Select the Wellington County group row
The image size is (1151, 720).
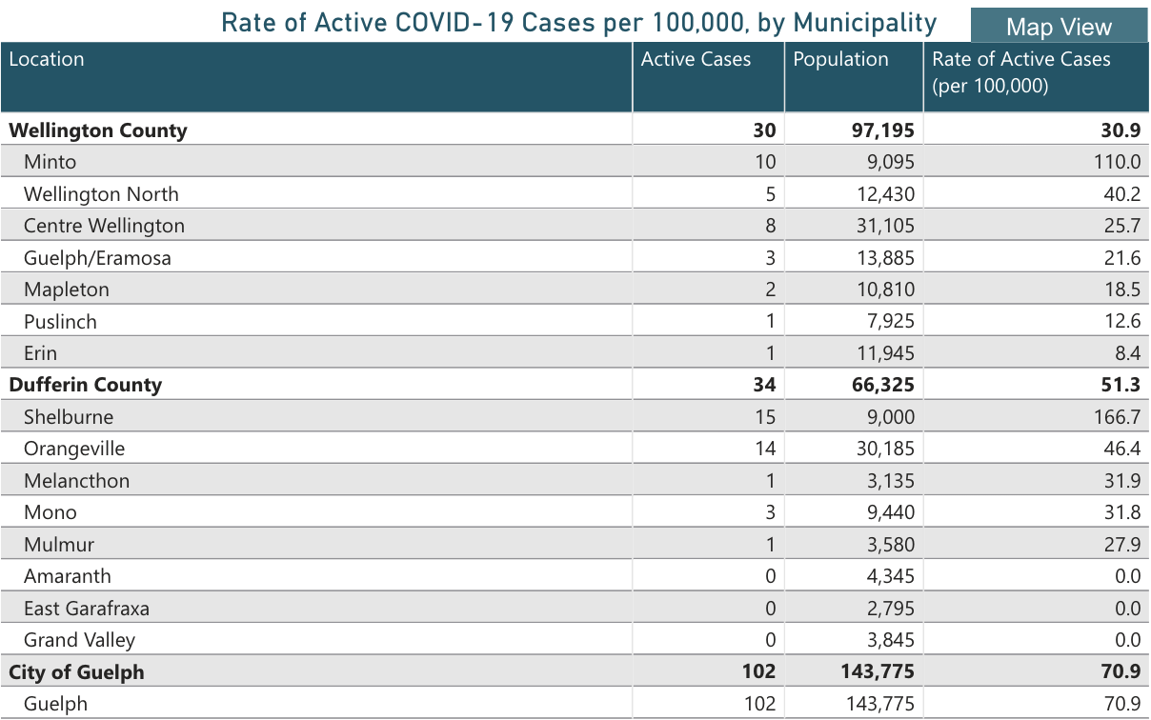[x=97, y=130]
